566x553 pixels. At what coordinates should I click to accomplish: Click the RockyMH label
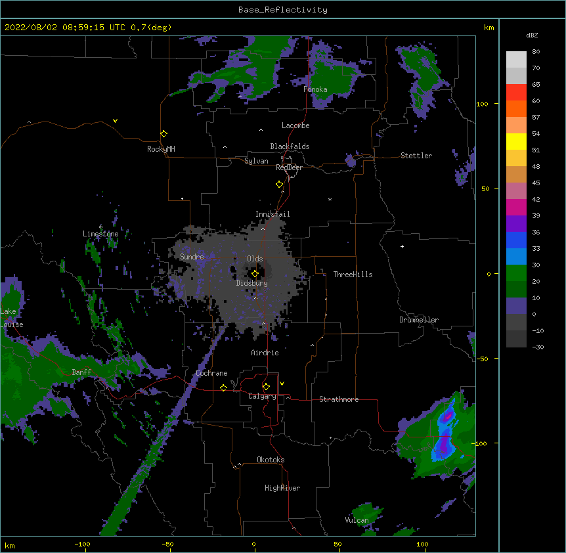(161, 149)
